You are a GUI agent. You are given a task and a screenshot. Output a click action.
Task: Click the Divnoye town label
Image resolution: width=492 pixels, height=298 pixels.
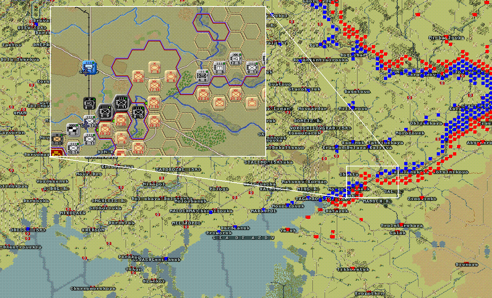(467, 264)
